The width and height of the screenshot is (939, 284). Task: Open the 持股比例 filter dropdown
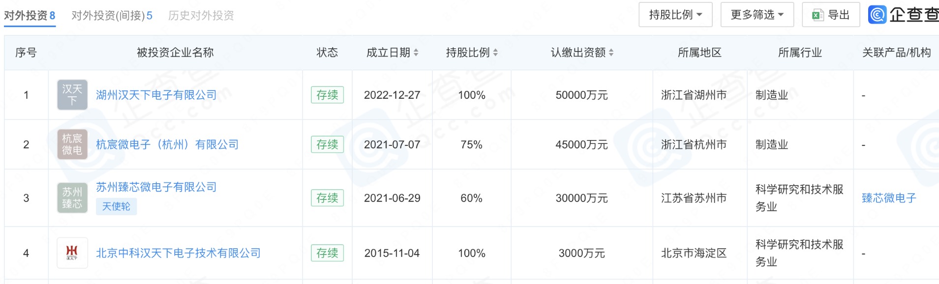pos(675,15)
